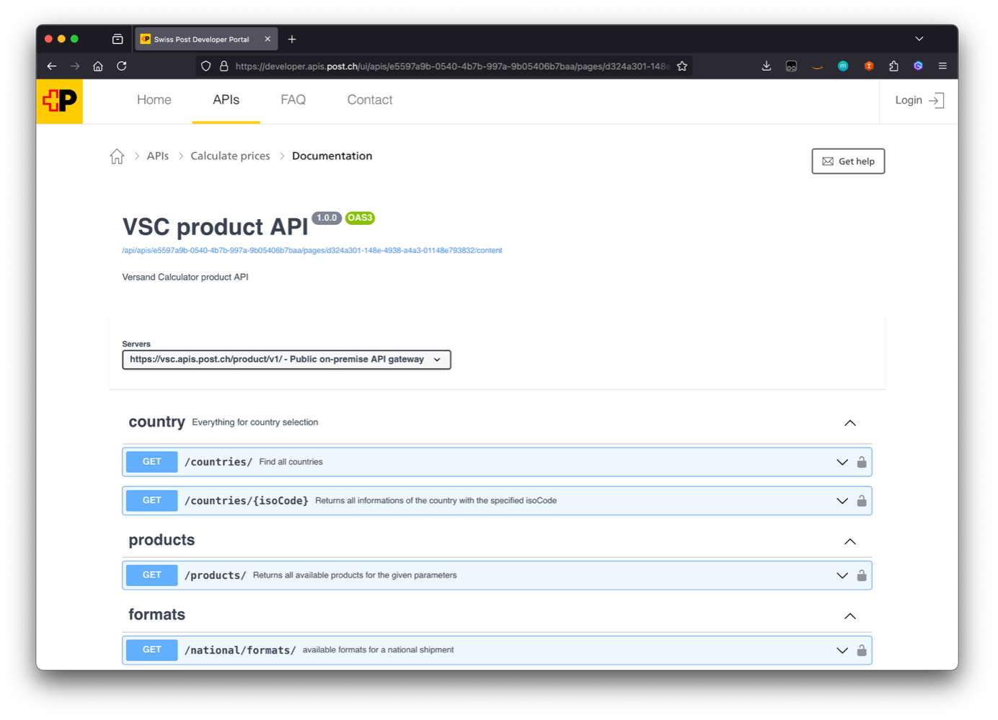Click the /national/formats/ path text

click(x=240, y=650)
